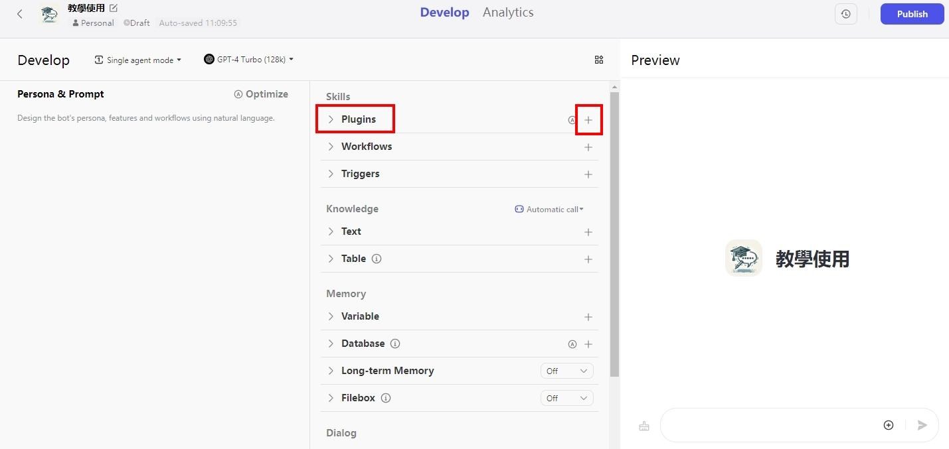Click the send message arrow icon
The width and height of the screenshot is (949, 449).
pyautogui.click(x=922, y=425)
